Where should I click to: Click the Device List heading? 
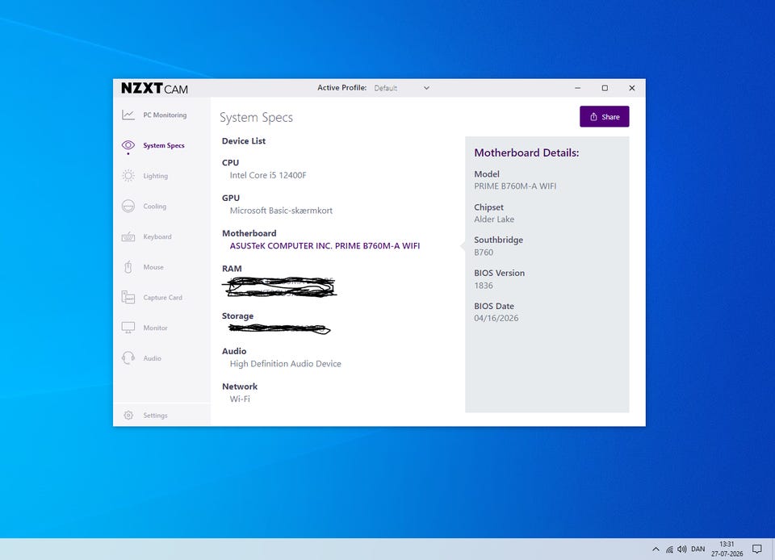click(x=244, y=140)
